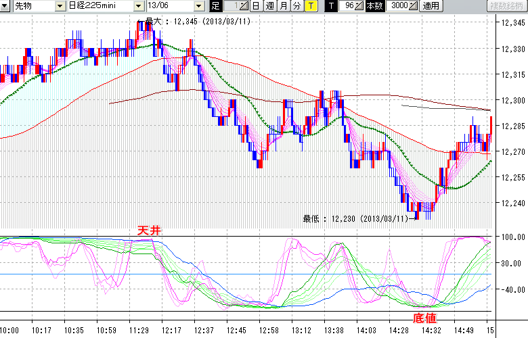Click the spinner beside the 96 value
This screenshot has height=338, width=528.
[x=360, y=6]
